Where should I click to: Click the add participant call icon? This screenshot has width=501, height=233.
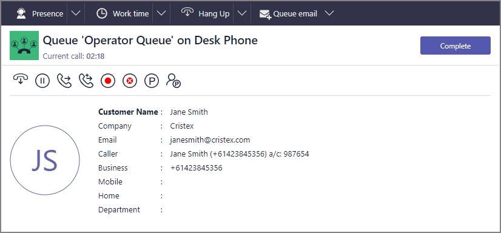[x=86, y=81]
